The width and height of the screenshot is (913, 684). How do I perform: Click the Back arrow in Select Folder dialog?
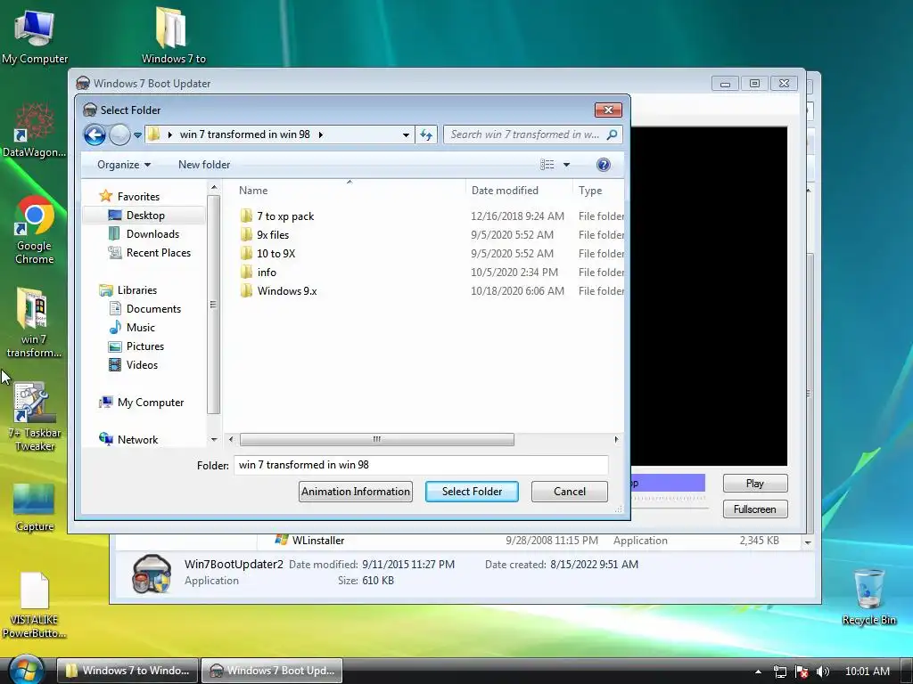coord(95,135)
